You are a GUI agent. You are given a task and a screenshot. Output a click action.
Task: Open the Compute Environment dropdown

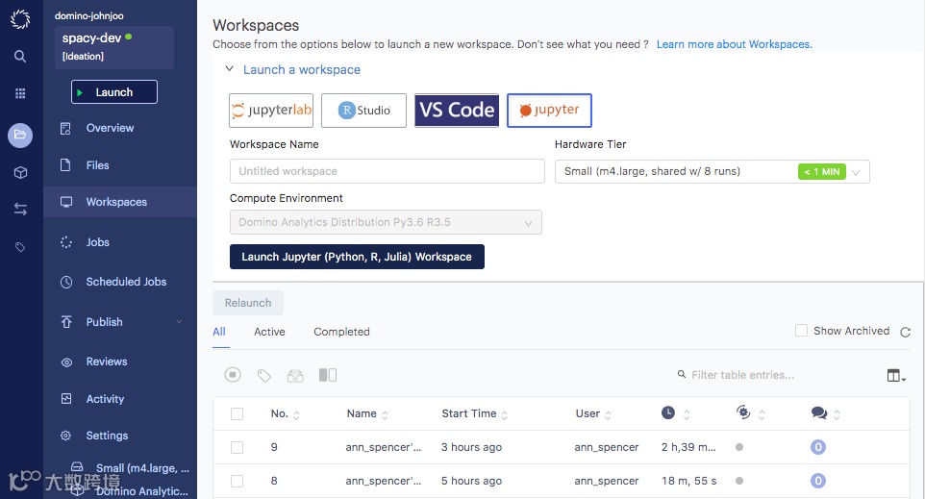[x=386, y=222]
